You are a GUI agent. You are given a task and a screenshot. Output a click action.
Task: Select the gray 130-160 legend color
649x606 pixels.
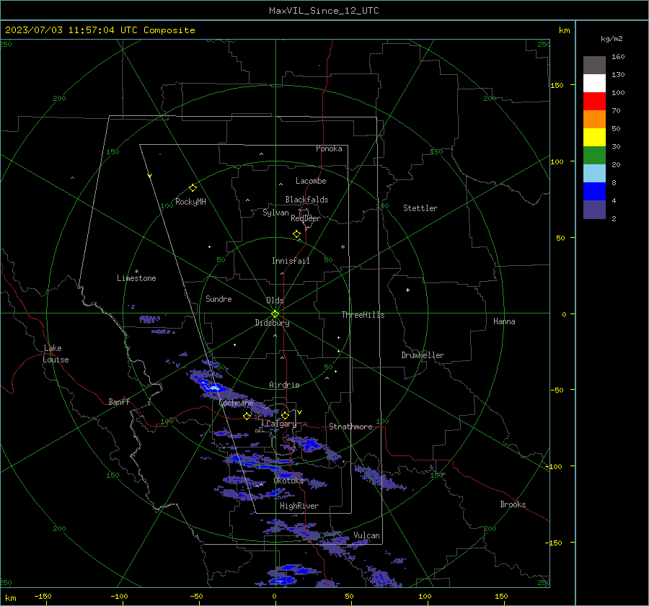click(594, 65)
